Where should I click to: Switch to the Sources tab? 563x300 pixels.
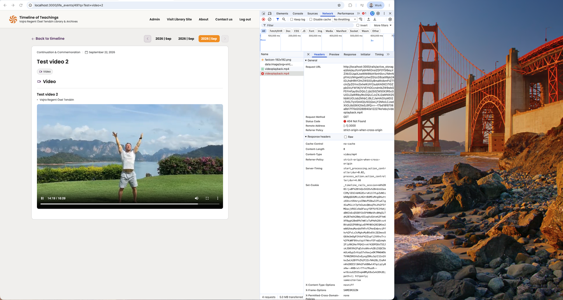click(x=312, y=13)
